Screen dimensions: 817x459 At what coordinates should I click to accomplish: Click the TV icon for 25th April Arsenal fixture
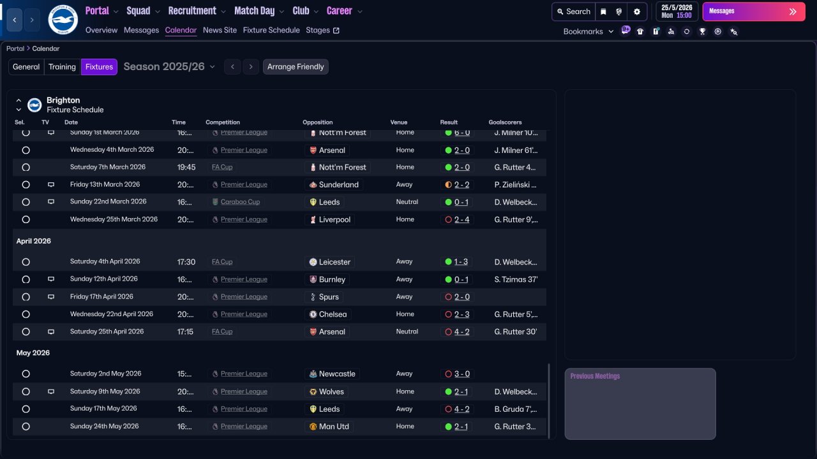click(x=51, y=331)
